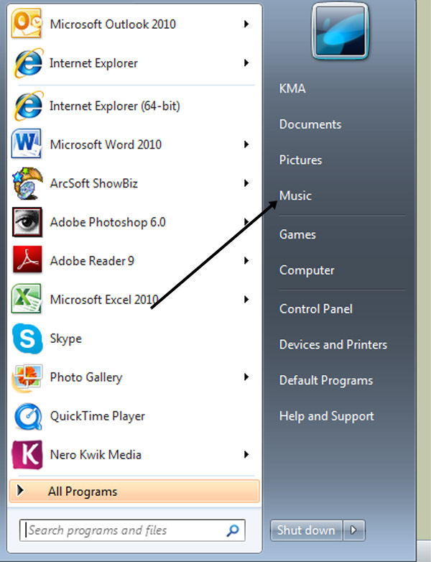Open Help and Support
The height and width of the screenshot is (562, 431).
(326, 416)
